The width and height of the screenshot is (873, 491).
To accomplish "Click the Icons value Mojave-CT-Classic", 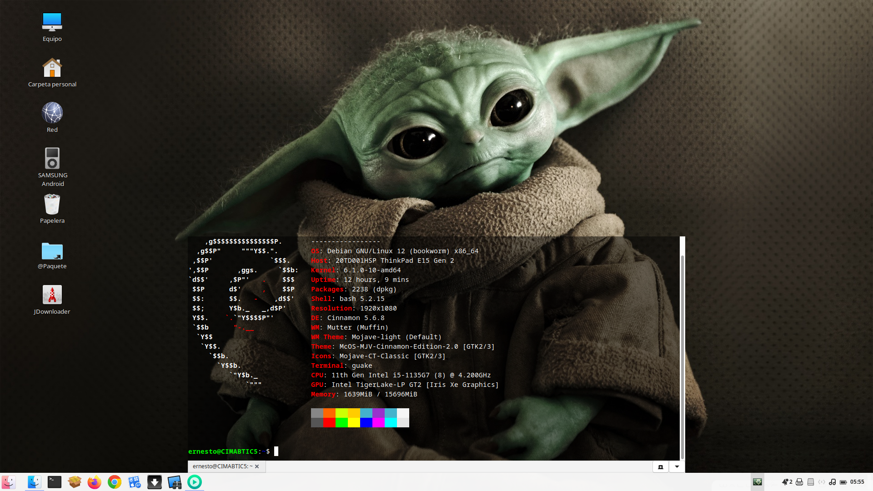I will (374, 356).
